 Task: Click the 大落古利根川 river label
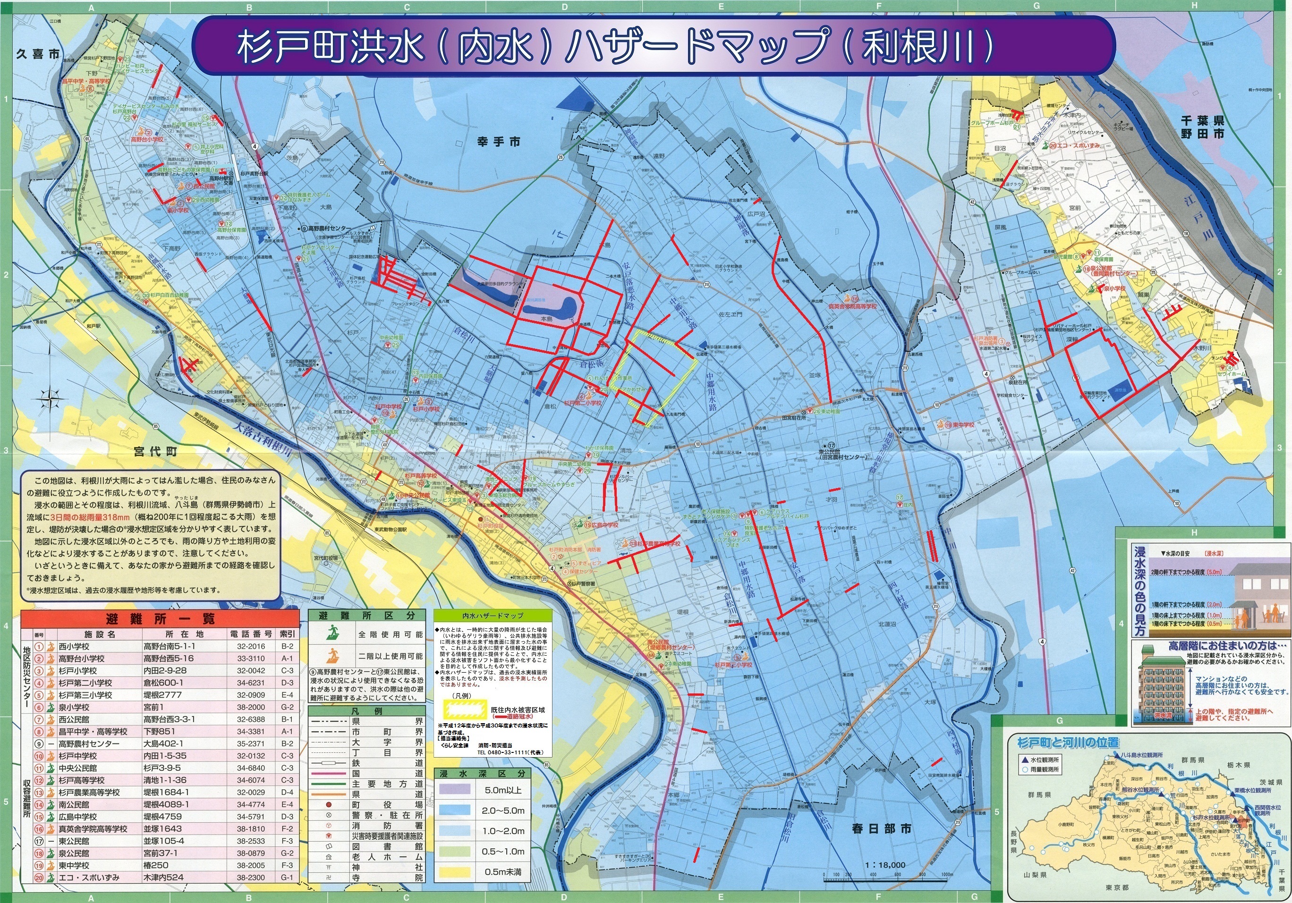[262, 439]
